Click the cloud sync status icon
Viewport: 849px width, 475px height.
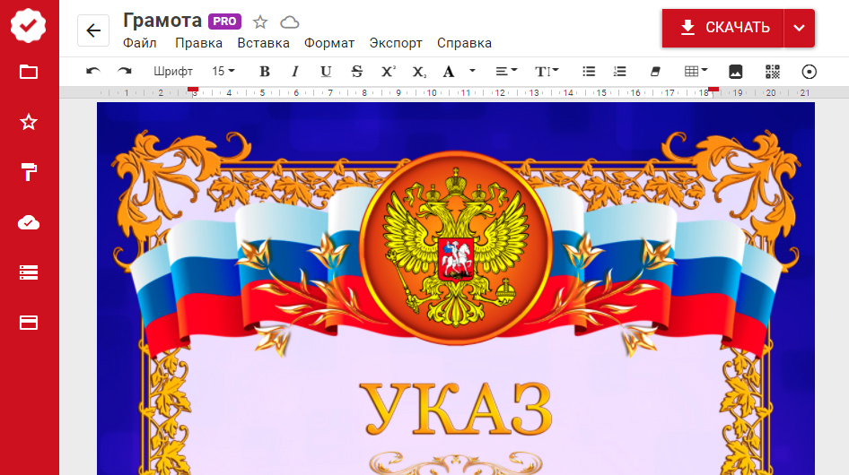click(x=290, y=22)
